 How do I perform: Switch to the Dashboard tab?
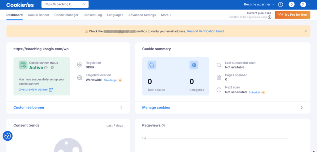click(x=15, y=15)
